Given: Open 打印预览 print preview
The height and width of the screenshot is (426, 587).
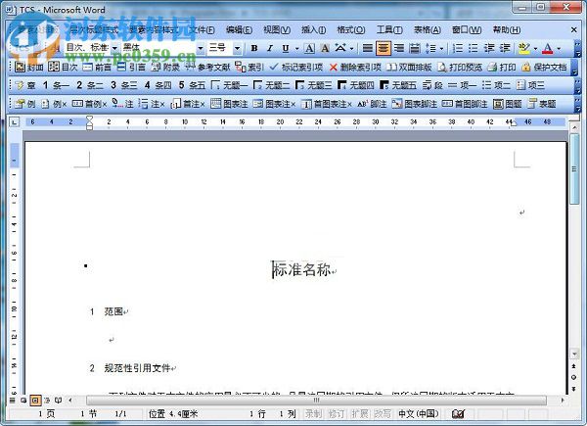Looking at the screenshot, I should click(x=460, y=67).
